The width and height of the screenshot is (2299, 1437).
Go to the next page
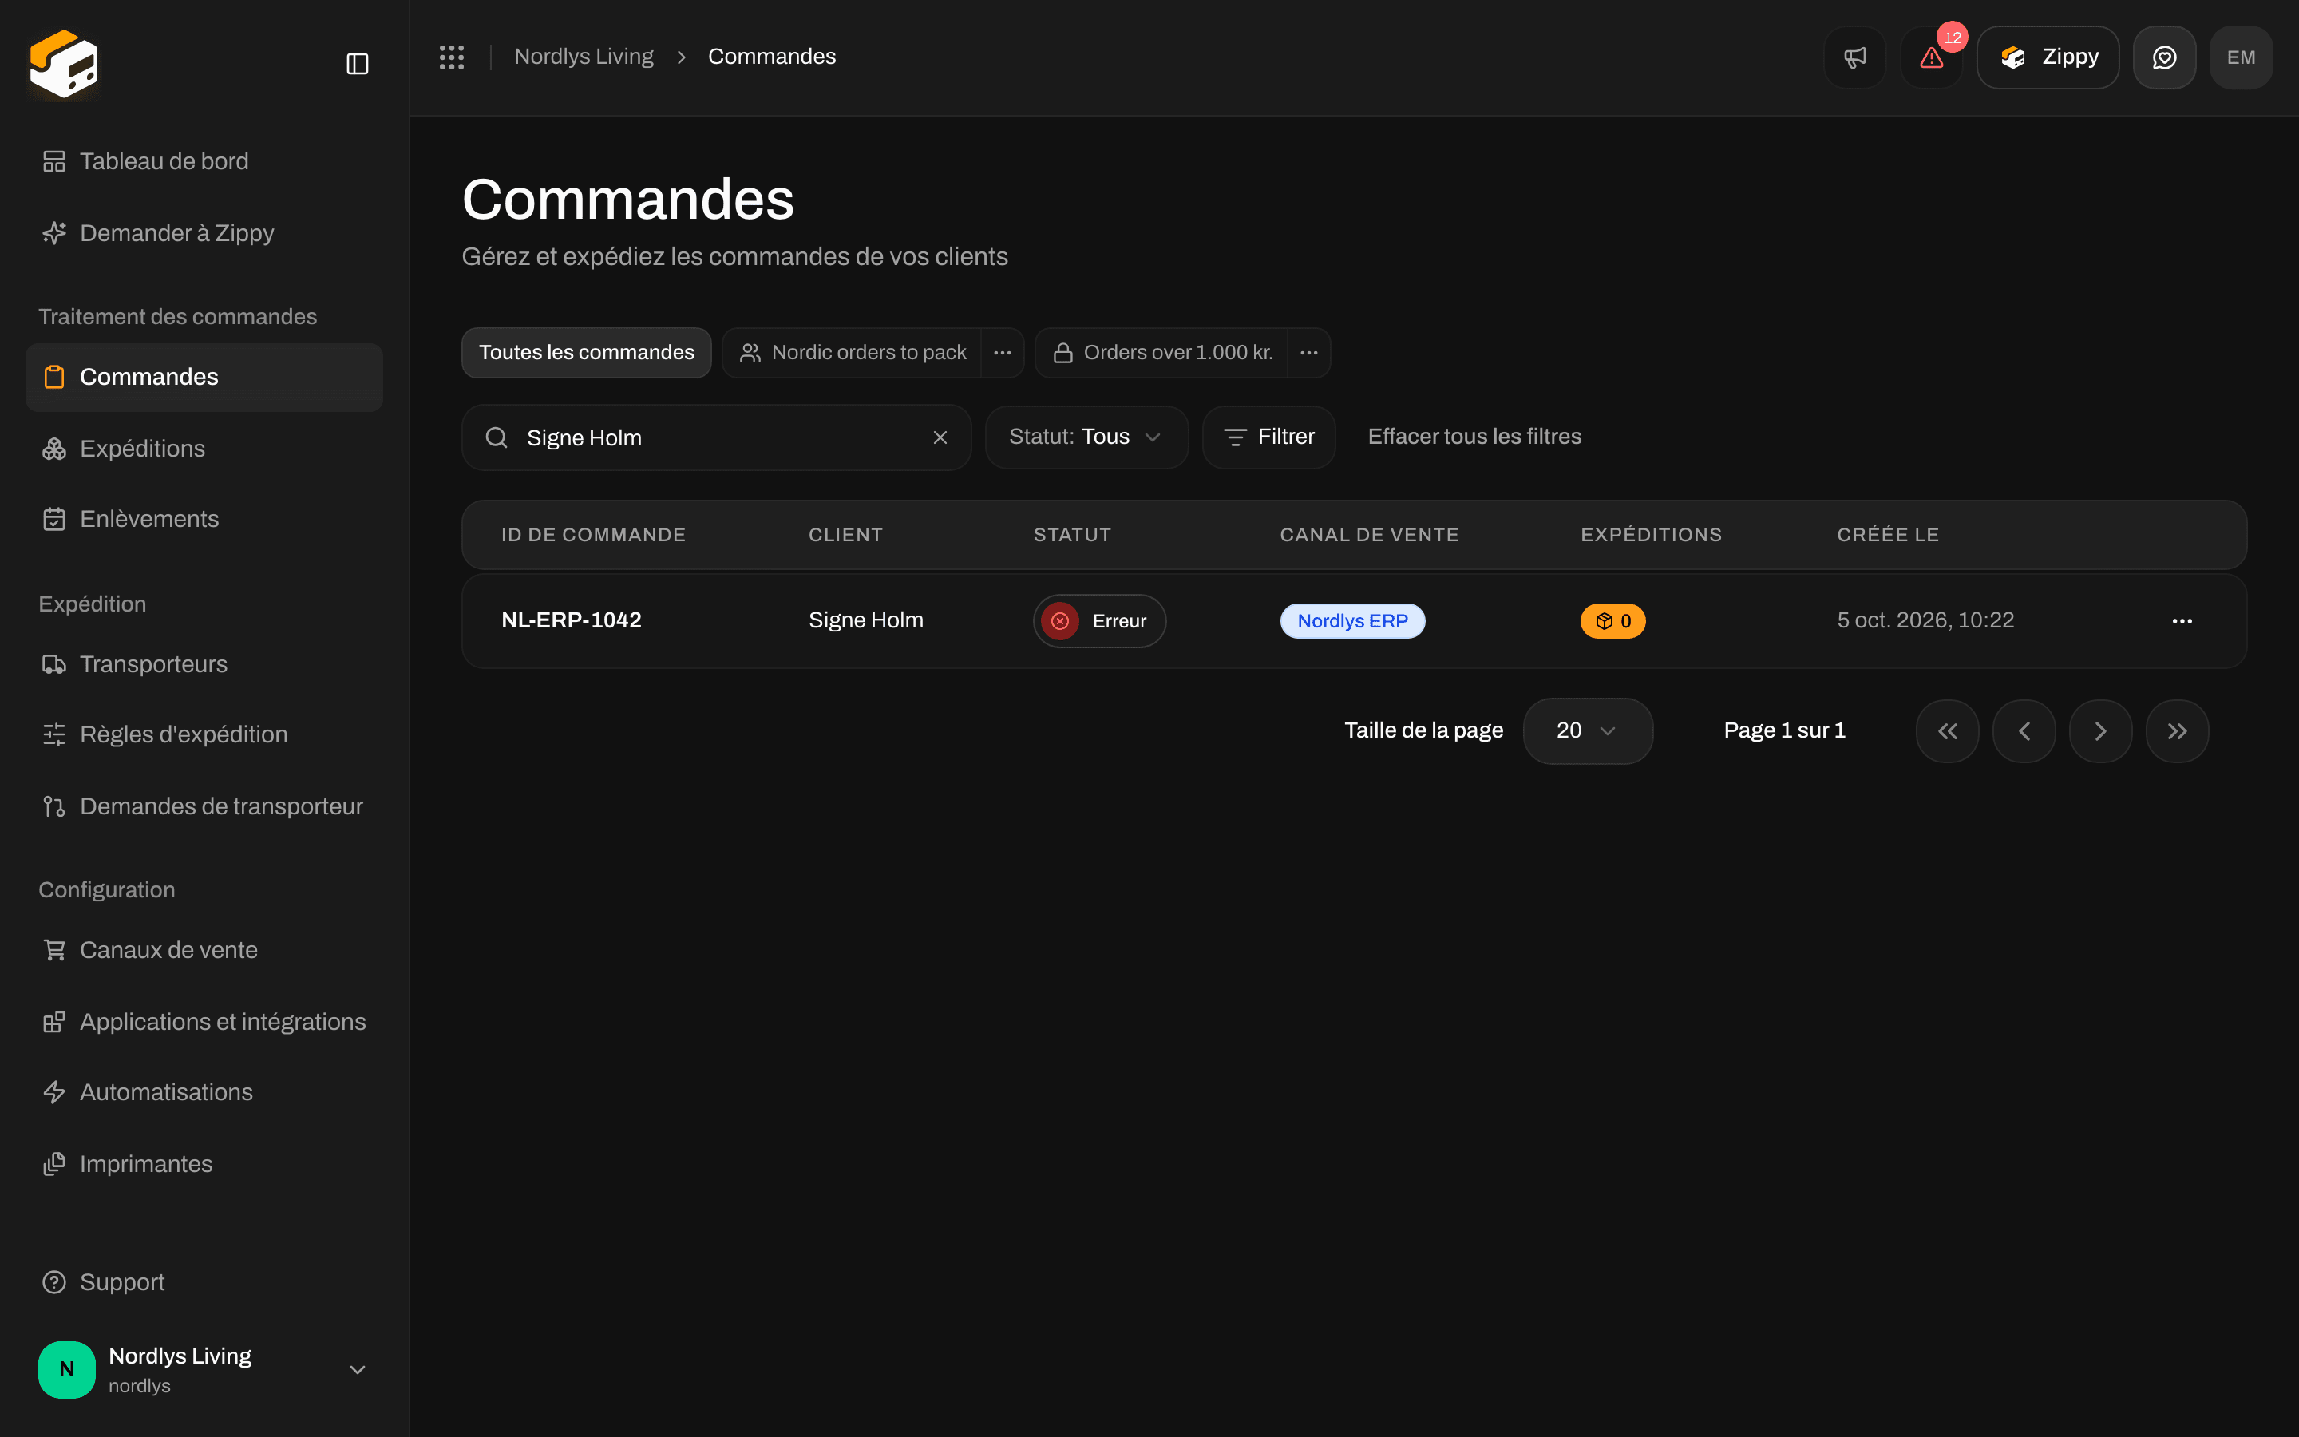pos(2100,730)
